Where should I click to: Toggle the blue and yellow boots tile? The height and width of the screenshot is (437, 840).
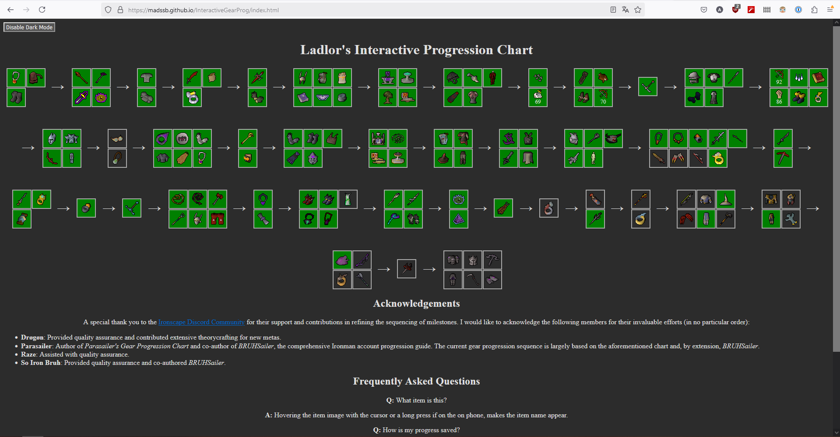799,97
